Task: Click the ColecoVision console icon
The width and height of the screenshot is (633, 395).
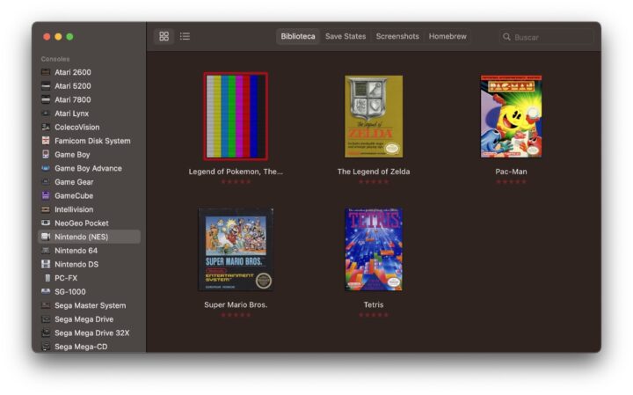Action: (x=46, y=128)
